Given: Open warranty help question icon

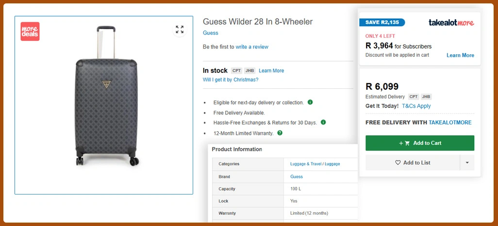Looking at the screenshot, I should click(280, 133).
